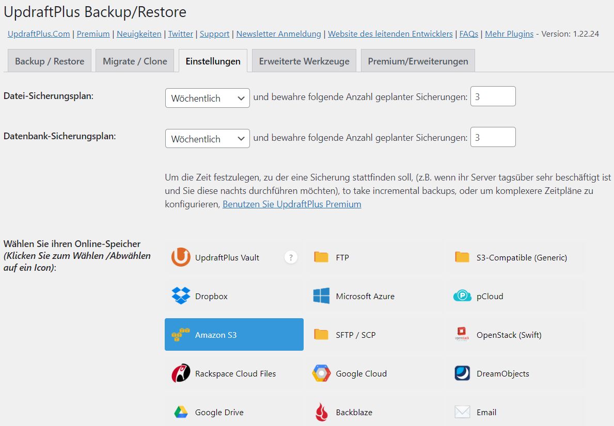
Task: Click the SFTP / SCP label text
Action: pos(356,335)
